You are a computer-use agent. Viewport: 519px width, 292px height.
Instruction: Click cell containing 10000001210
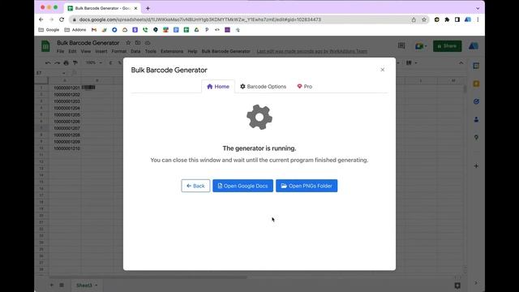pos(65,148)
